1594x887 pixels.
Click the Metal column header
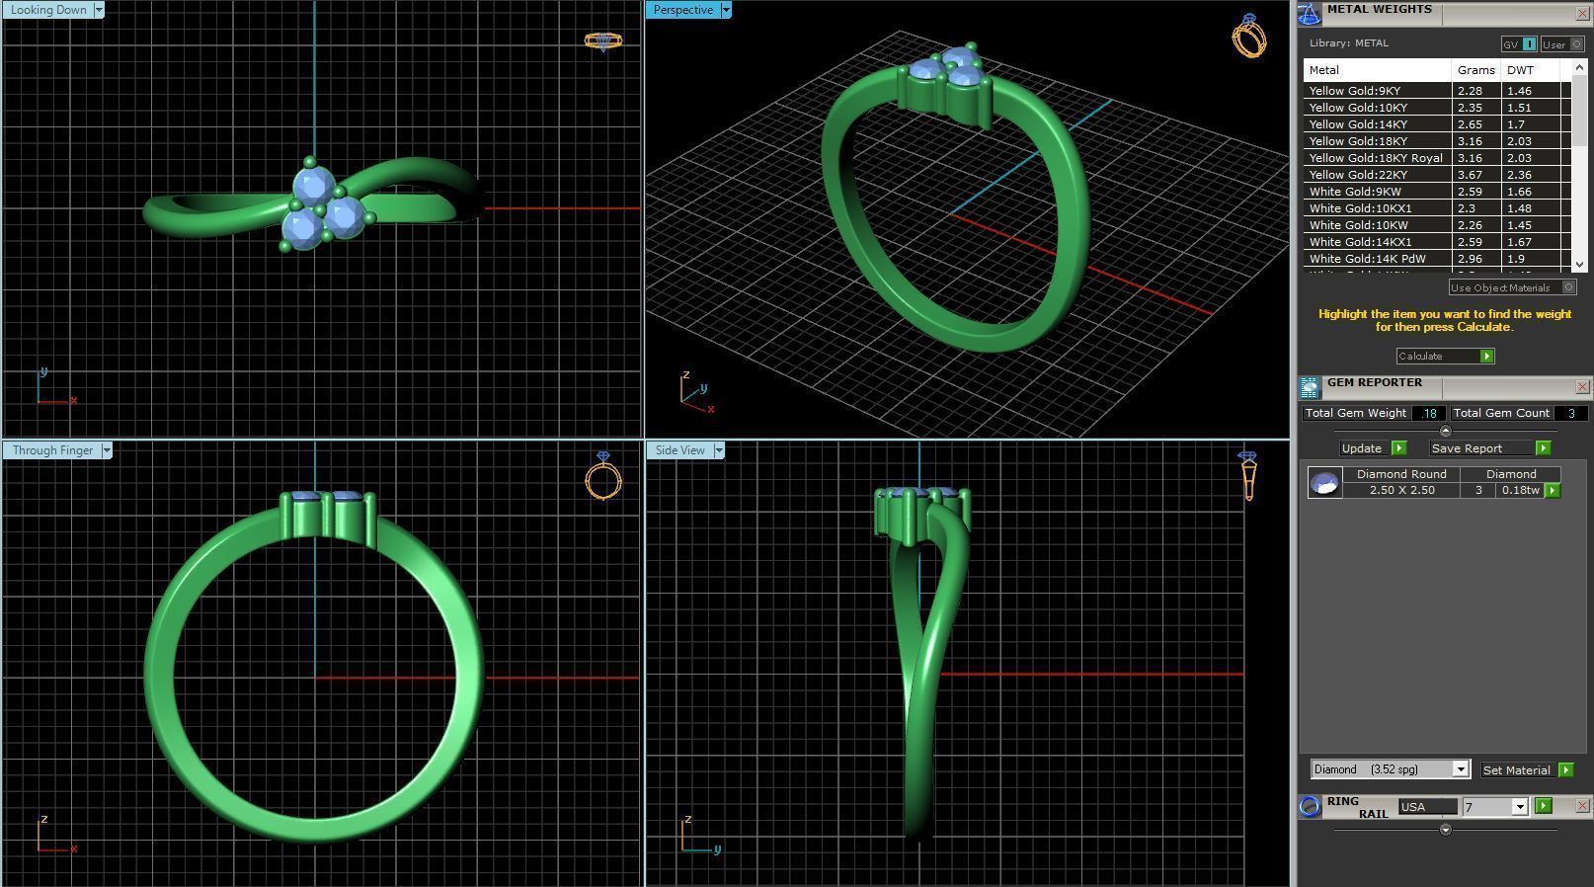pos(1377,70)
